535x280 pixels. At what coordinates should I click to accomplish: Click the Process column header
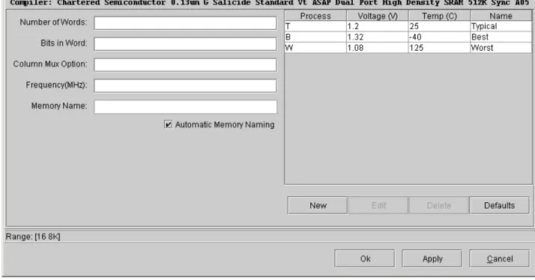coord(315,16)
